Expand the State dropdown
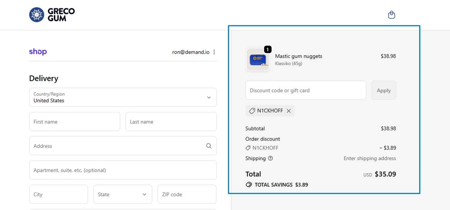450x210 pixels. coord(123,194)
